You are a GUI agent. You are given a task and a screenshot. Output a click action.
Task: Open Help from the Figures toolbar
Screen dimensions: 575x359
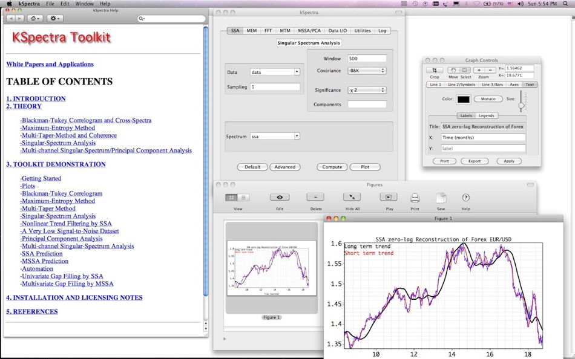tap(465, 198)
